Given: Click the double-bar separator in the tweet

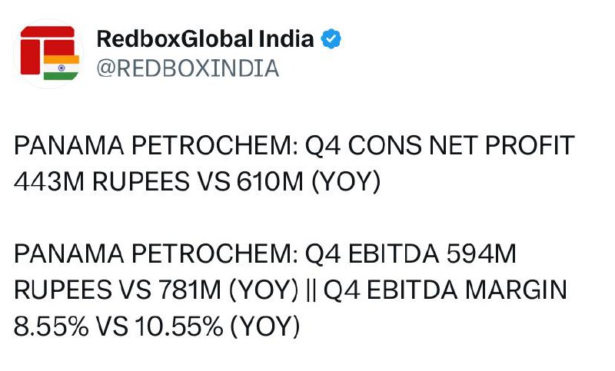Looking at the screenshot, I should pyautogui.click(x=311, y=290).
